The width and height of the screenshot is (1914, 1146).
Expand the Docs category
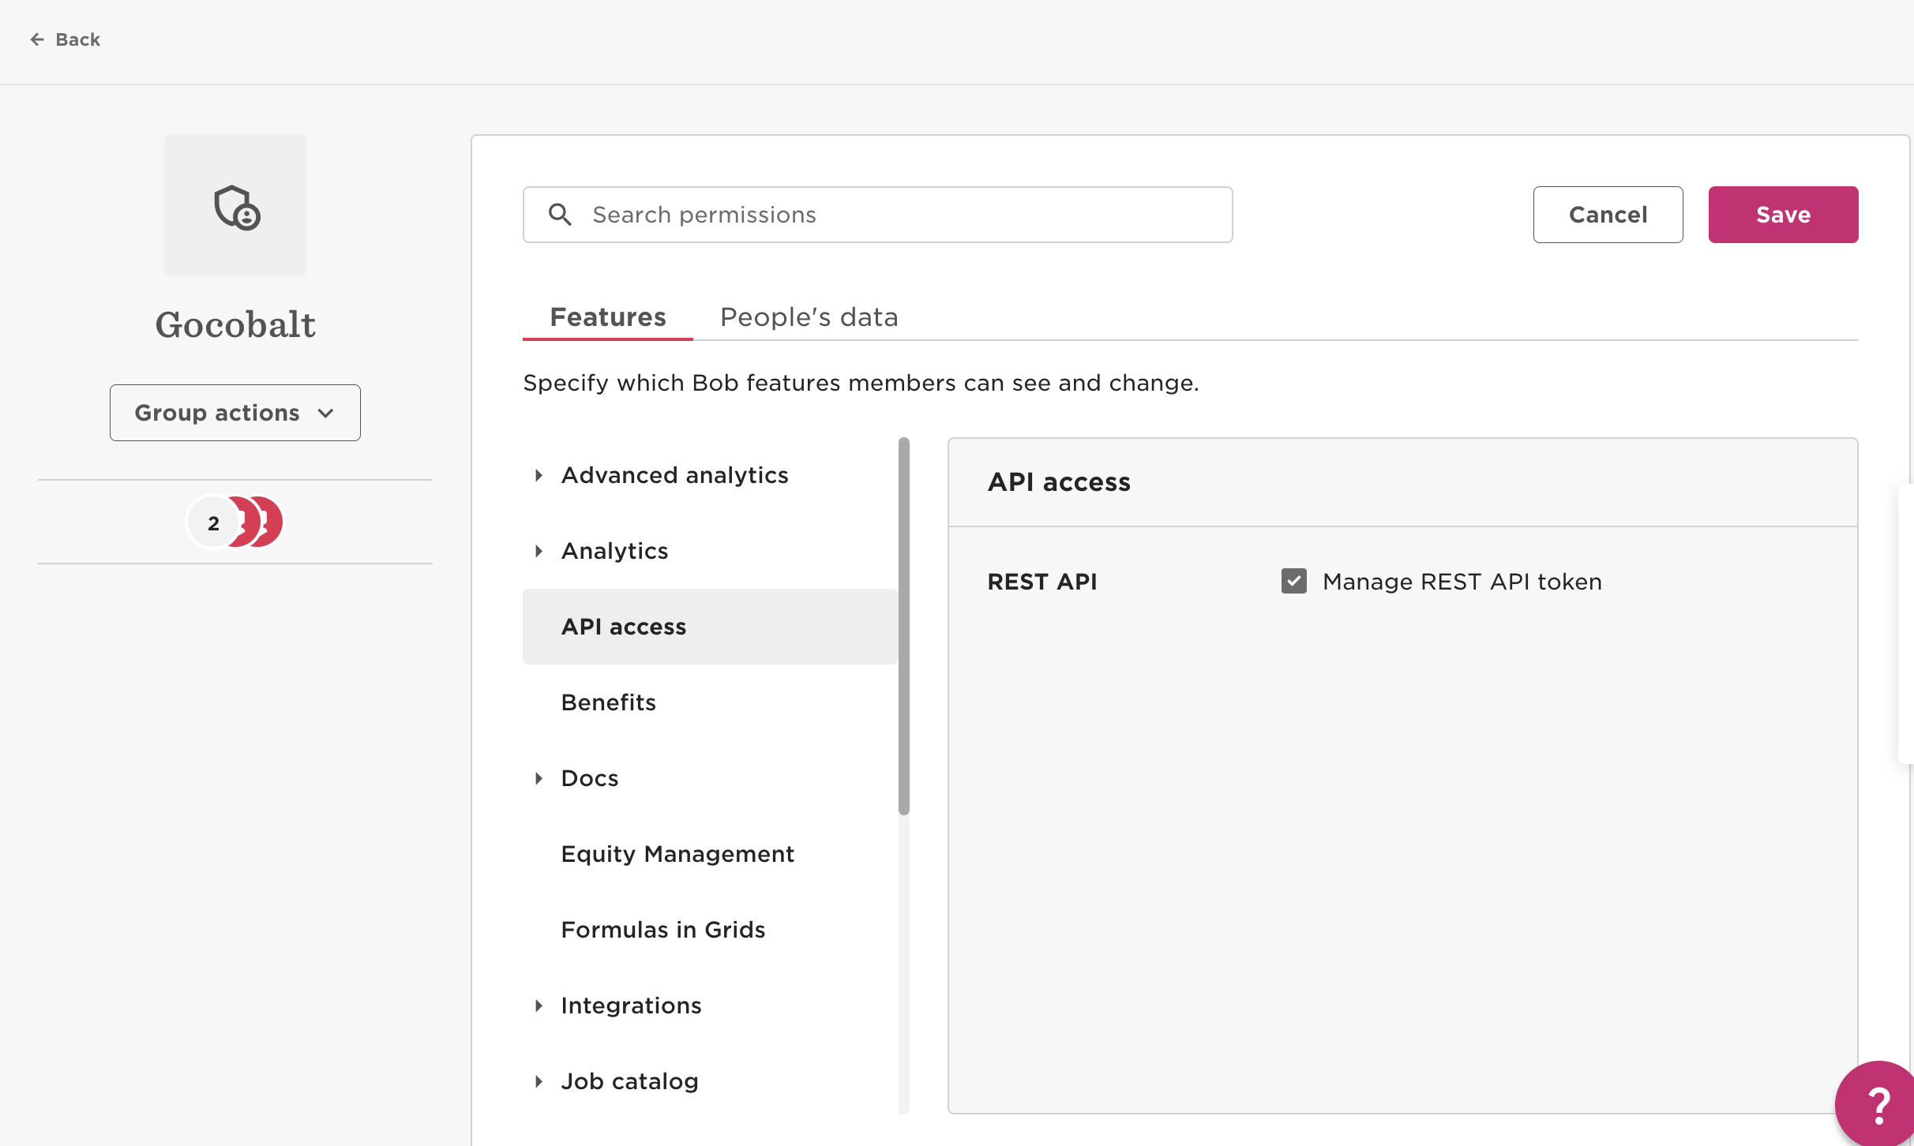[539, 778]
